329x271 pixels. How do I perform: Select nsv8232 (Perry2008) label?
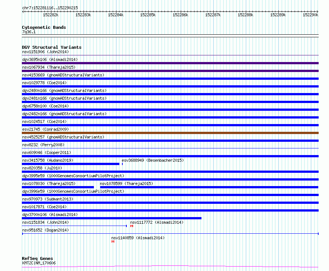(x=43, y=145)
